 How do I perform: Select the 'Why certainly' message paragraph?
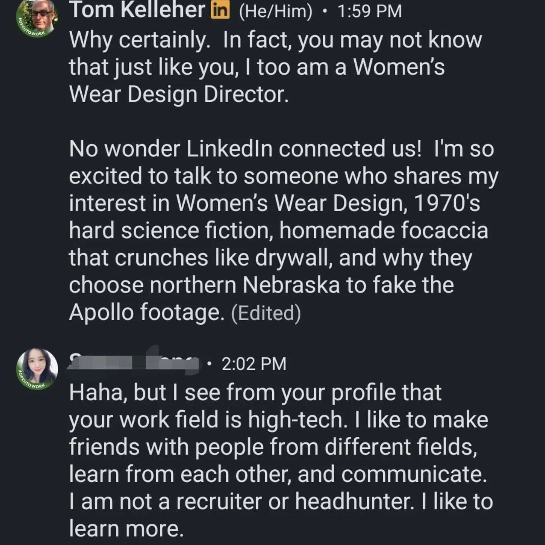276,67
